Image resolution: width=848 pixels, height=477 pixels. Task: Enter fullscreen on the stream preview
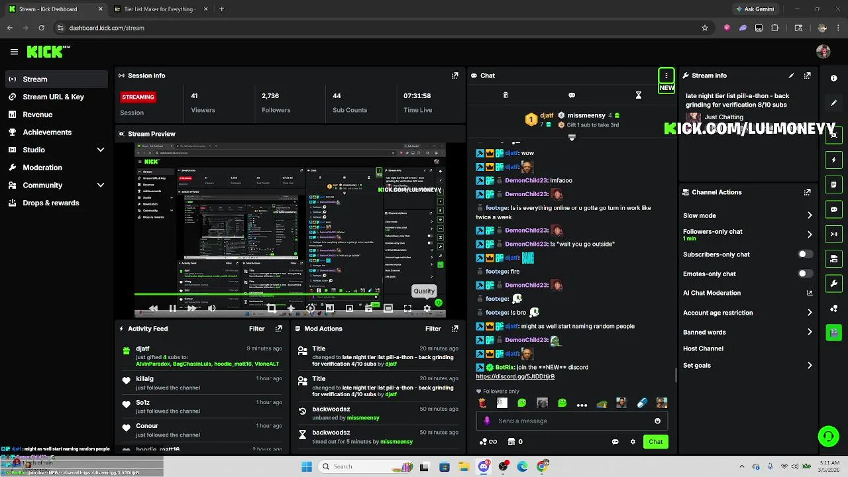click(x=407, y=308)
